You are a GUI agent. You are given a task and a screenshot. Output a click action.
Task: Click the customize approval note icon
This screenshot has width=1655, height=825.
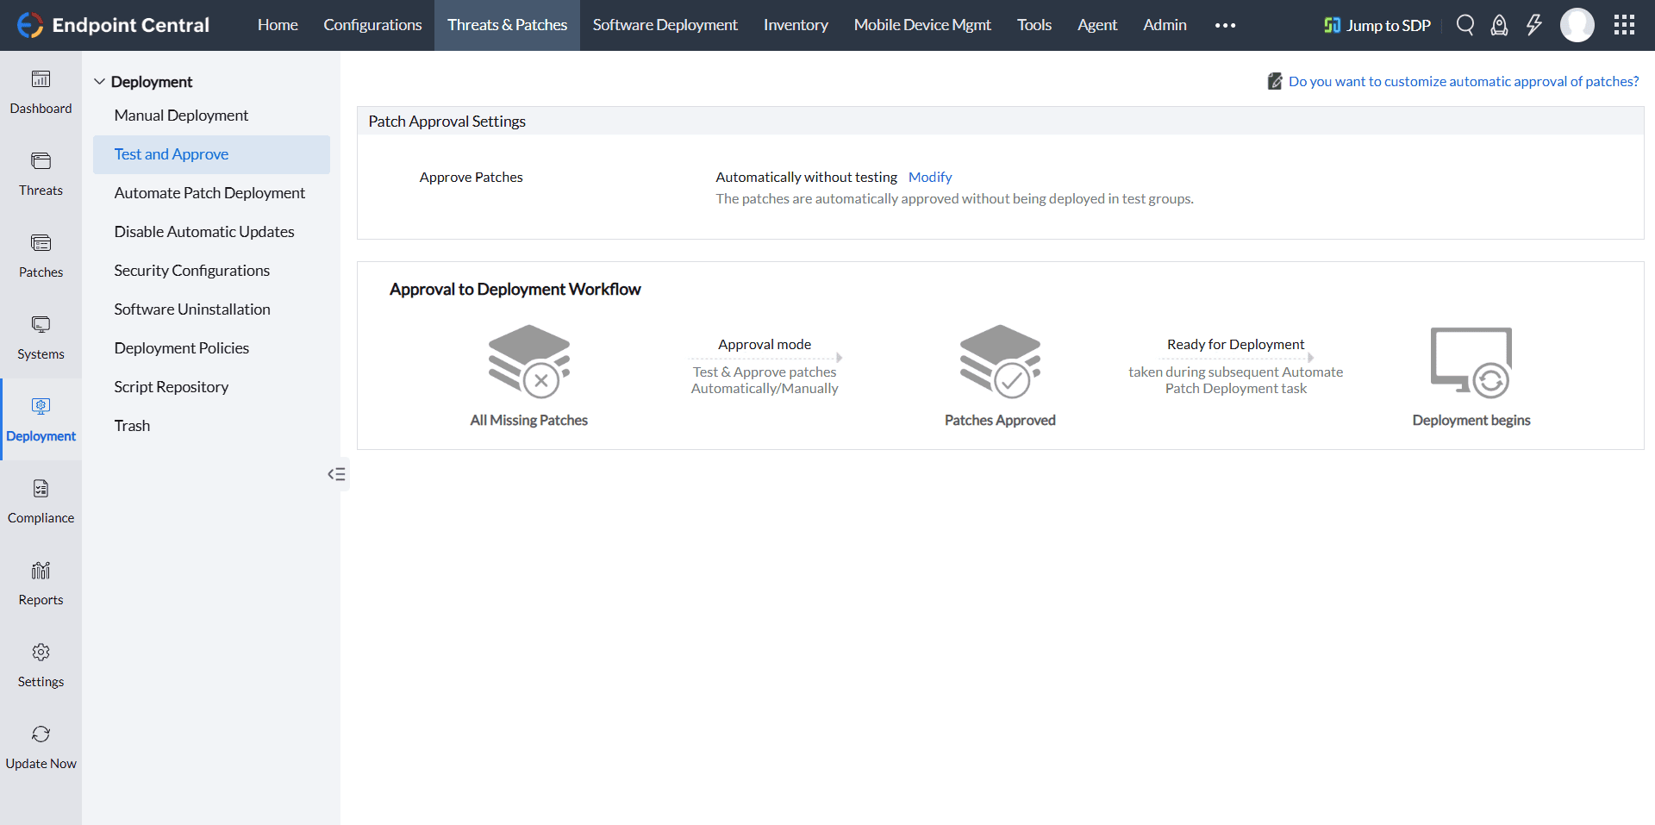(x=1275, y=81)
